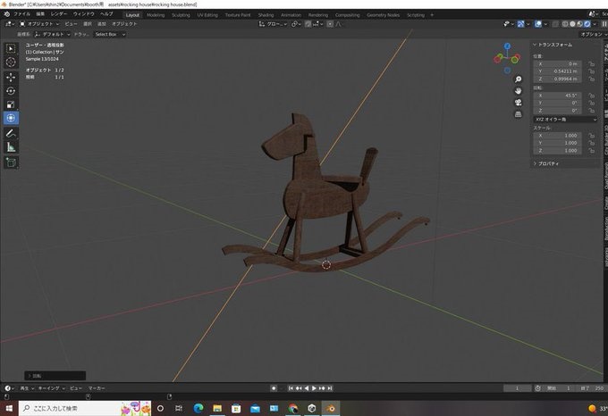Open the orientation デフォルト dropdown
608x416 pixels.
[53, 35]
